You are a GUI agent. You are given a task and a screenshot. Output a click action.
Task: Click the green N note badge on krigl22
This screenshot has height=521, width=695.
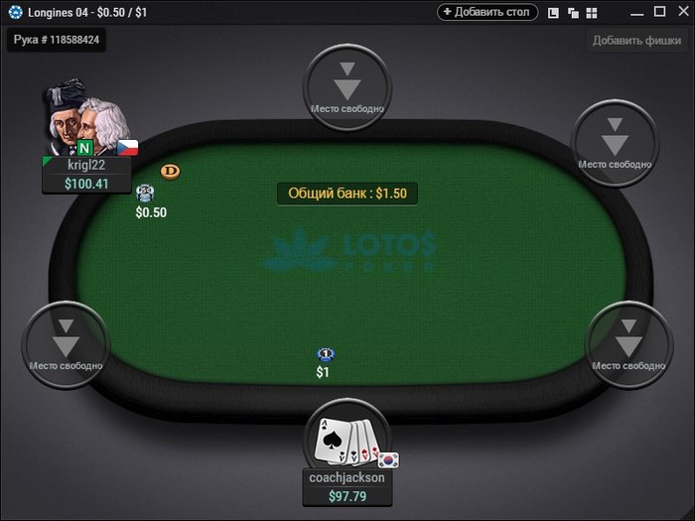point(84,147)
